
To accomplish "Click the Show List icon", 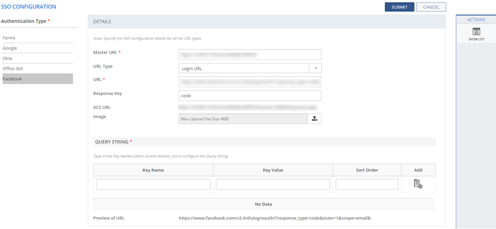I will (476, 32).
